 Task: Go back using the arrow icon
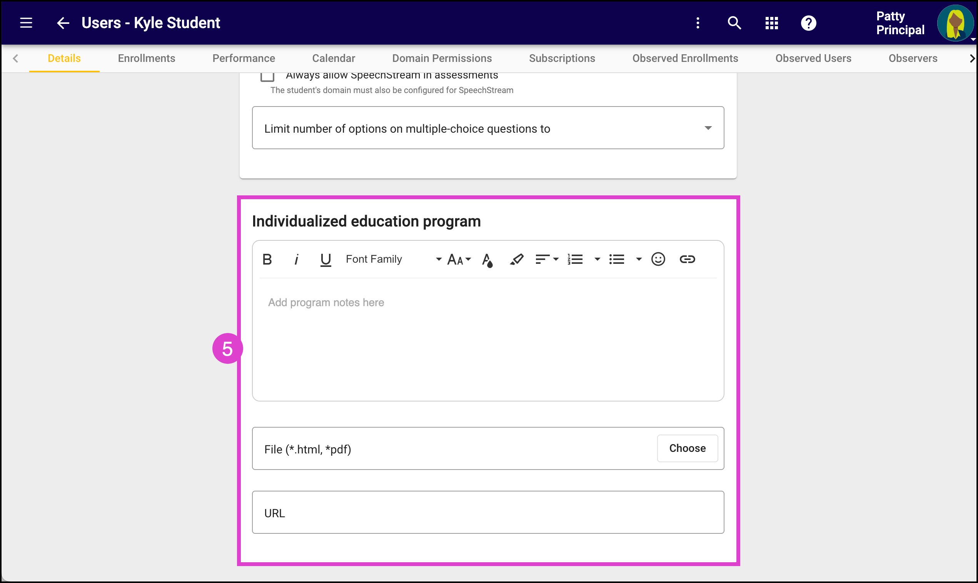[x=63, y=23]
